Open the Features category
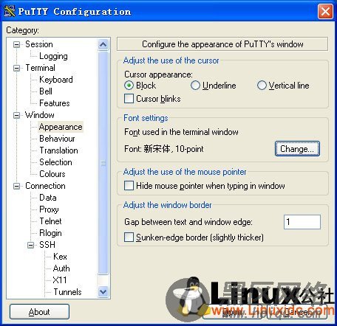This screenshot has width=337, height=326. point(55,103)
